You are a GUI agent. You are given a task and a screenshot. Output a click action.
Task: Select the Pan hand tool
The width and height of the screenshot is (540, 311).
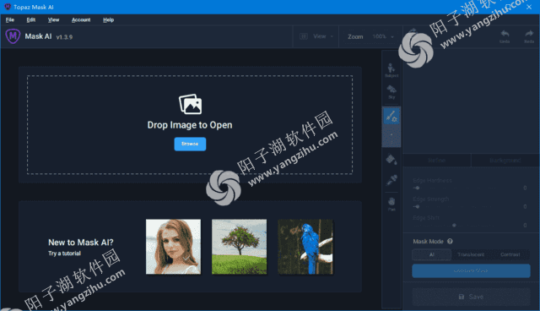click(391, 204)
